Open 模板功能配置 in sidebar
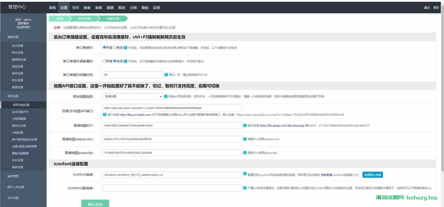The image size is (444, 207). pos(20,153)
